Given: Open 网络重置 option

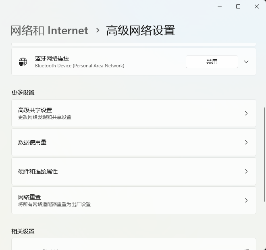Looking at the screenshot, I should 134,200.
